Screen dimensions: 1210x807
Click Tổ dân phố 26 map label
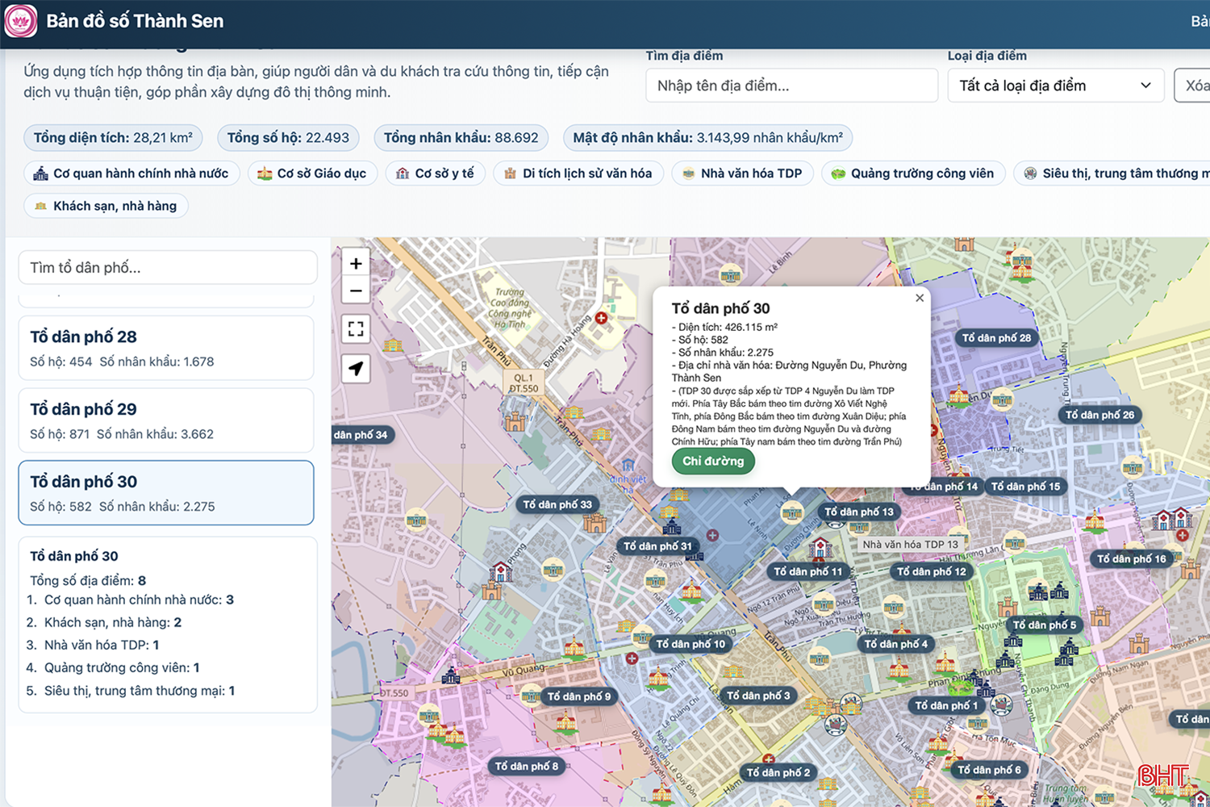coord(1099,415)
